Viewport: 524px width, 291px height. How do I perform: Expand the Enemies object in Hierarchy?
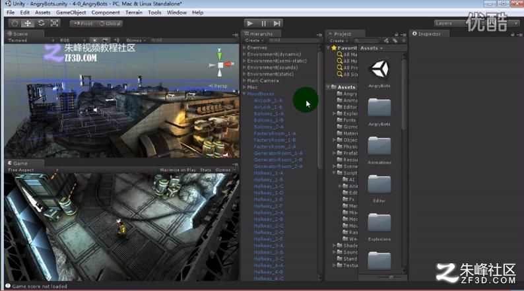[245, 48]
